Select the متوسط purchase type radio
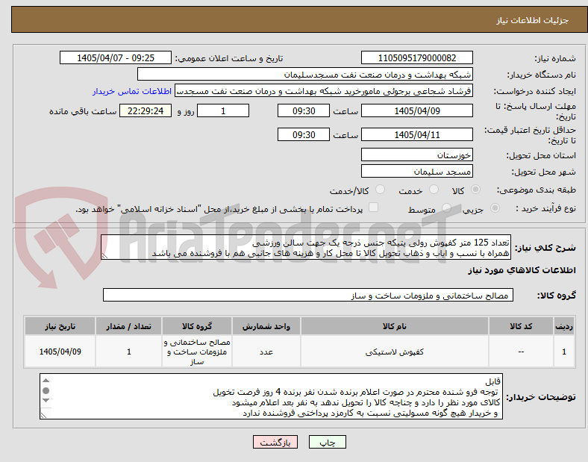This screenshot has width=588, height=462. click(x=446, y=207)
